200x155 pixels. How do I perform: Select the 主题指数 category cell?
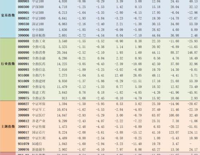coord(8,127)
